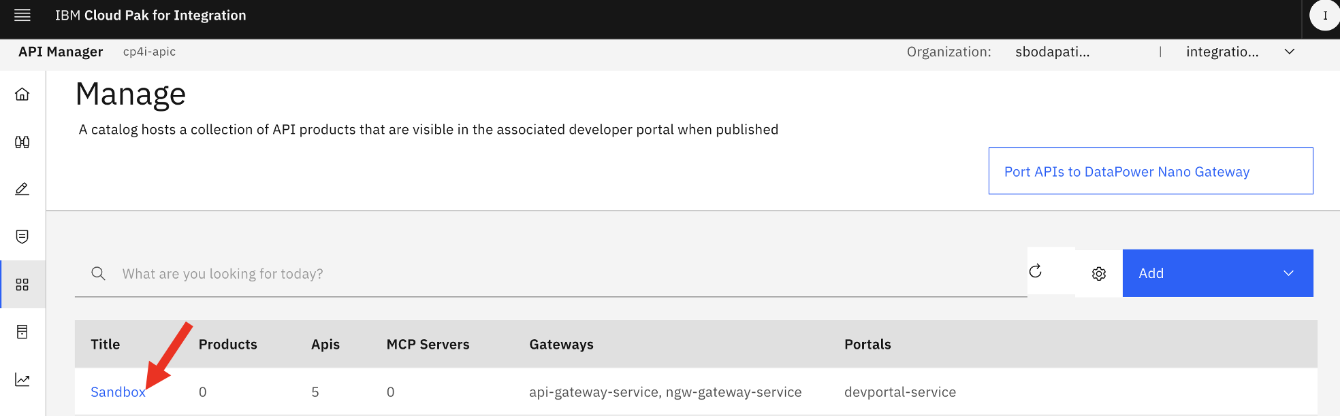Open the hamburger navigation menu
The width and height of the screenshot is (1340, 416).
[22, 15]
